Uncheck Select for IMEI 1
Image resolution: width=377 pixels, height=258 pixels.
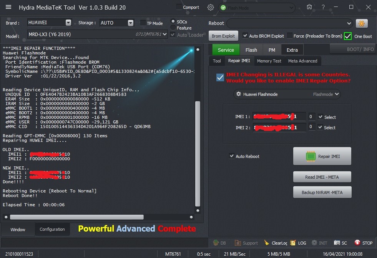tap(320, 117)
